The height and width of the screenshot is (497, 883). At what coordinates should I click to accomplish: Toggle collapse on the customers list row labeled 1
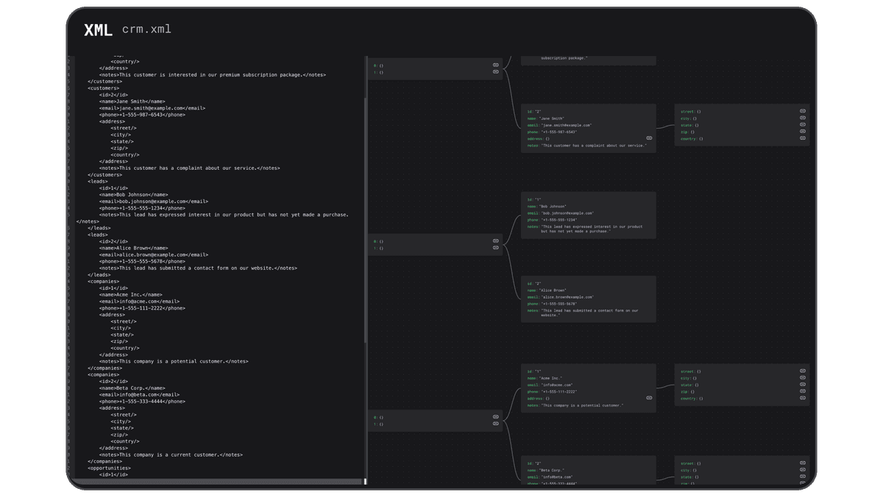point(496,72)
